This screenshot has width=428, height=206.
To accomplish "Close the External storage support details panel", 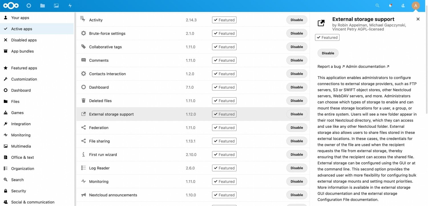I will click(418, 19).
